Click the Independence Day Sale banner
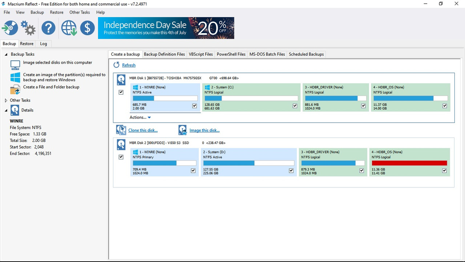Screen dimensions: 465x262 tap(166, 28)
